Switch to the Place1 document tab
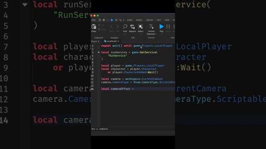Viewport: 266px width, 149px height. (x=94, y=41)
